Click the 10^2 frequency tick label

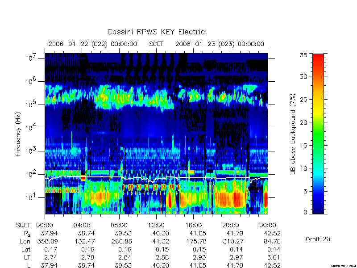31,174
